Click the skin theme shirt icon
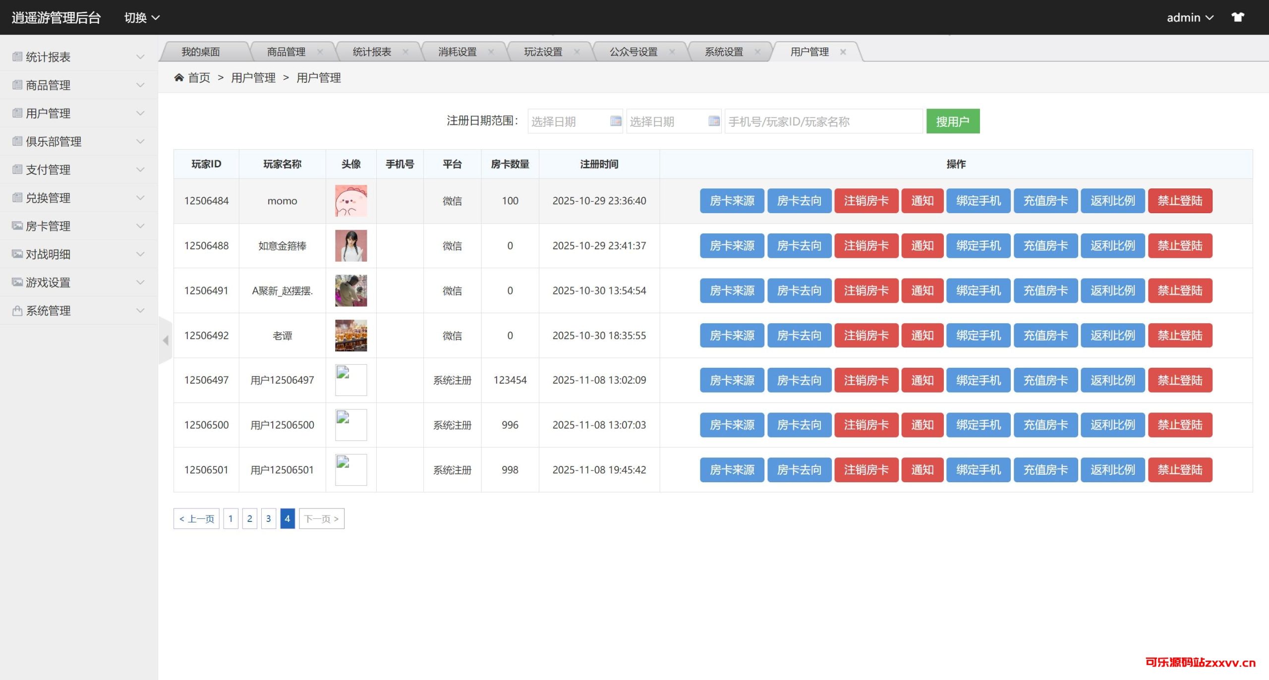 pos(1237,17)
